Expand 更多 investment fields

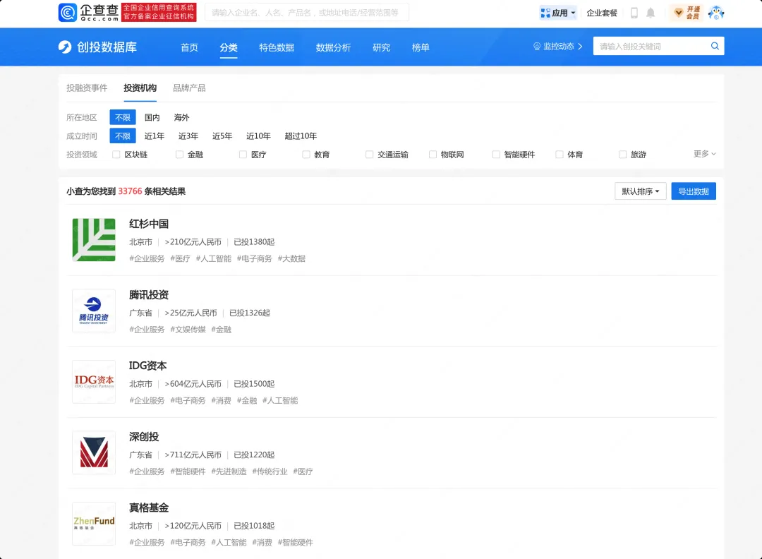(x=704, y=154)
